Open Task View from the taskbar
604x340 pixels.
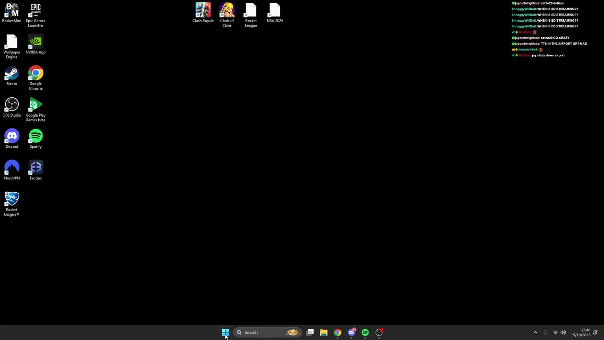(310, 332)
